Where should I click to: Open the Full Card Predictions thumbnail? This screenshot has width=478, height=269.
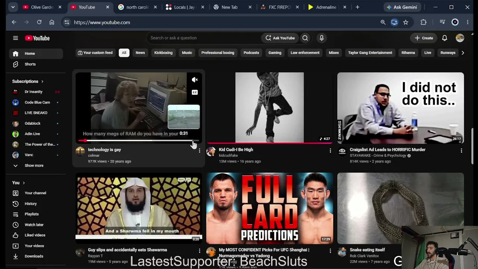(270, 208)
